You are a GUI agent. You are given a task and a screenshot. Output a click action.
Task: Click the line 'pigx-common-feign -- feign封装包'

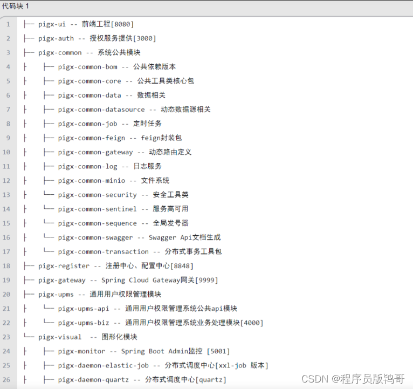(120, 138)
